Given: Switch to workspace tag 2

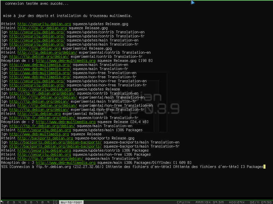Looking at the screenshot, I should coord(8,202).
